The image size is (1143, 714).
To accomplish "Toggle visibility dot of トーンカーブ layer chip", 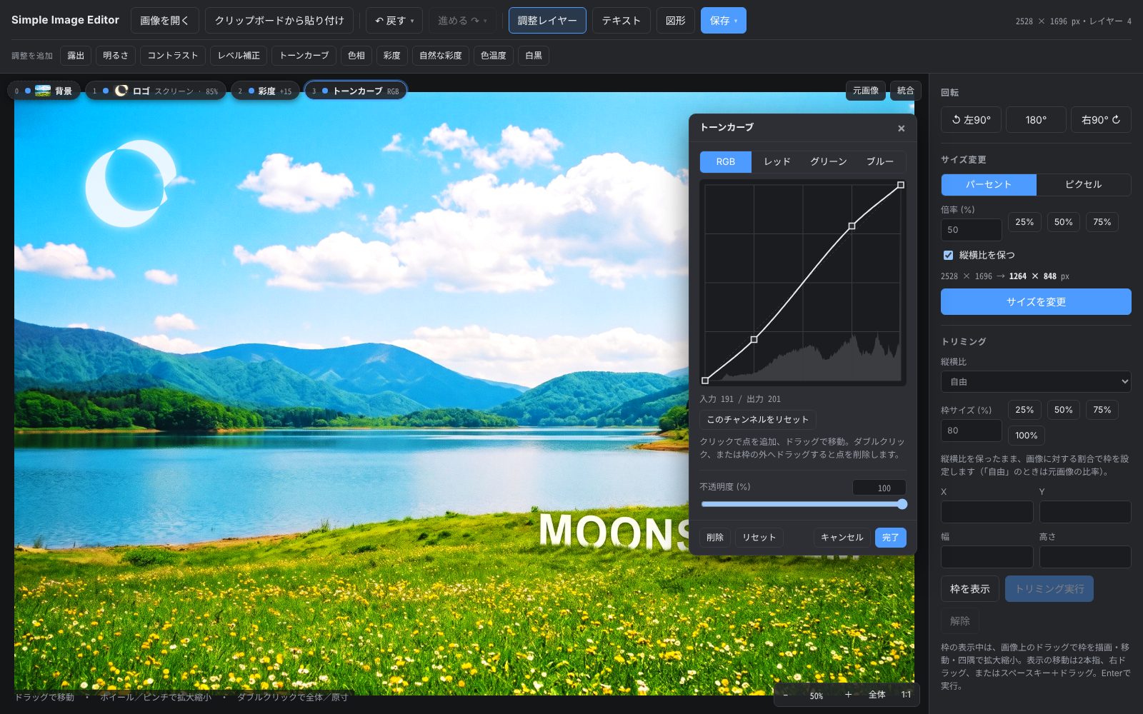I will click(325, 91).
